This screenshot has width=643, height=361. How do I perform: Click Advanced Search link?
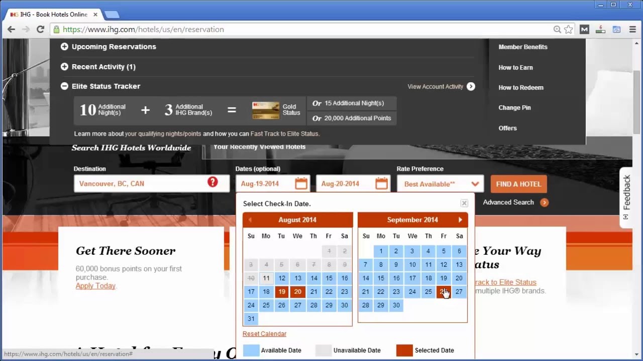coord(508,203)
